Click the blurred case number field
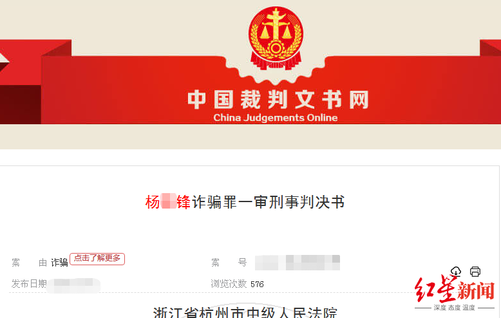The image size is (501, 318). 297,263
